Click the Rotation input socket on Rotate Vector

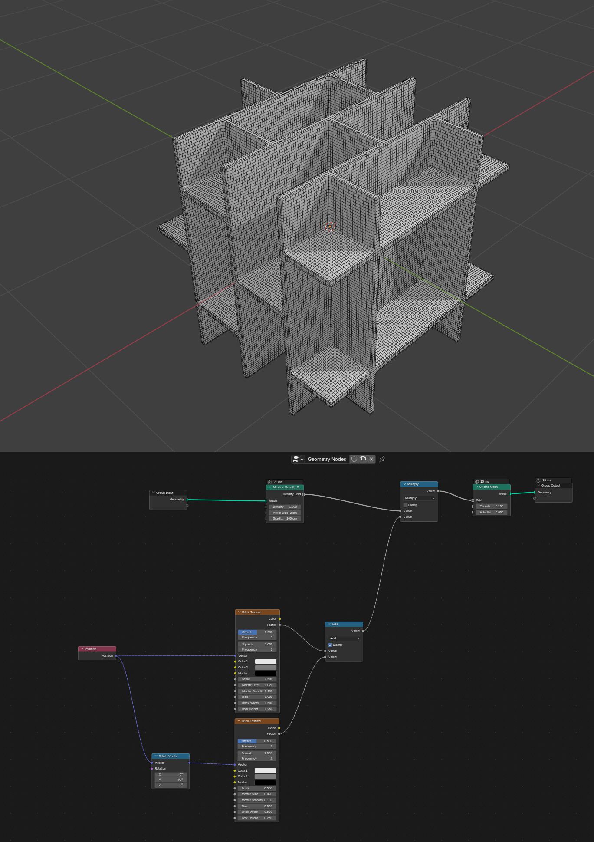click(x=151, y=768)
